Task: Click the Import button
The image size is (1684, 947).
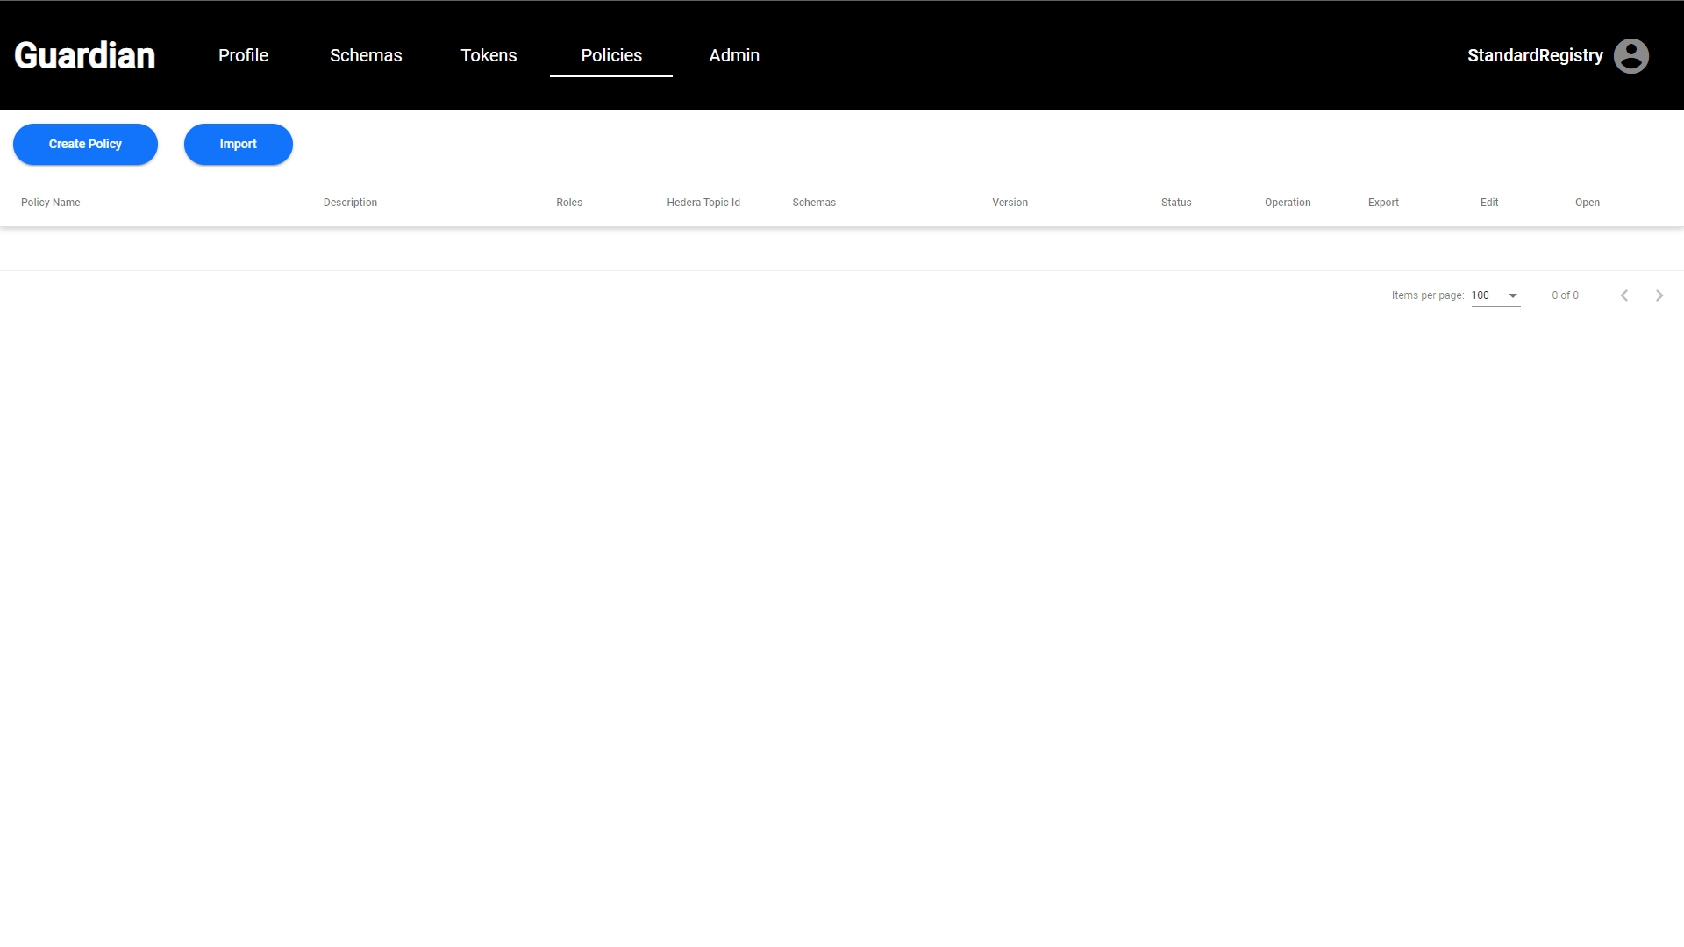Action: coord(238,144)
